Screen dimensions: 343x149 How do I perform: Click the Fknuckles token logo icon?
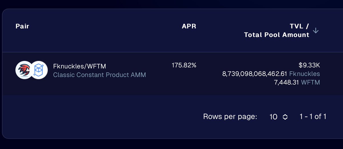(24, 70)
